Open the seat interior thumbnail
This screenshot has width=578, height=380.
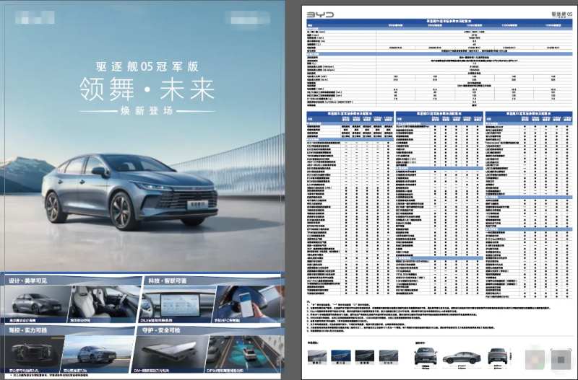pos(101,303)
